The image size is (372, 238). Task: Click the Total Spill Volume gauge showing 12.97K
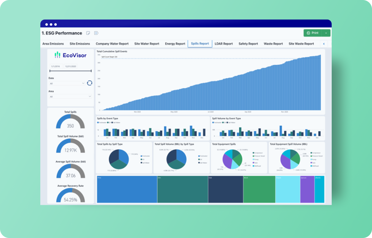point(70,146)
